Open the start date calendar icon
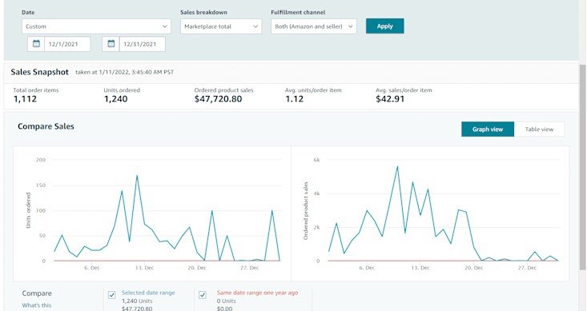Image resolution: width=587 pixels, height=311 pixels. [x=36, y=44]
